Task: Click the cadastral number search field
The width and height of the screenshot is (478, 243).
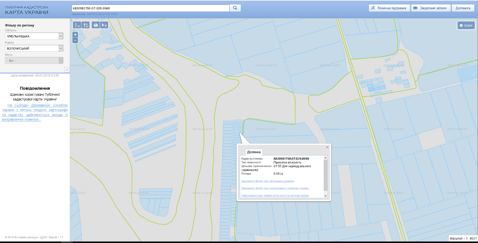Action: (150, 8)
